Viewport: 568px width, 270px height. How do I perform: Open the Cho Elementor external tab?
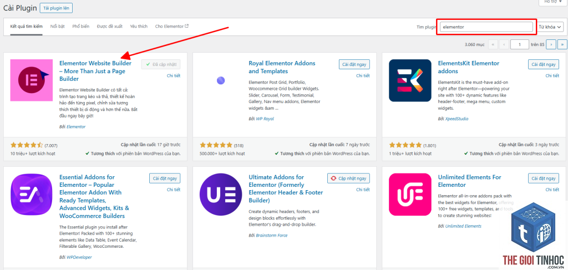coord(172,27)
